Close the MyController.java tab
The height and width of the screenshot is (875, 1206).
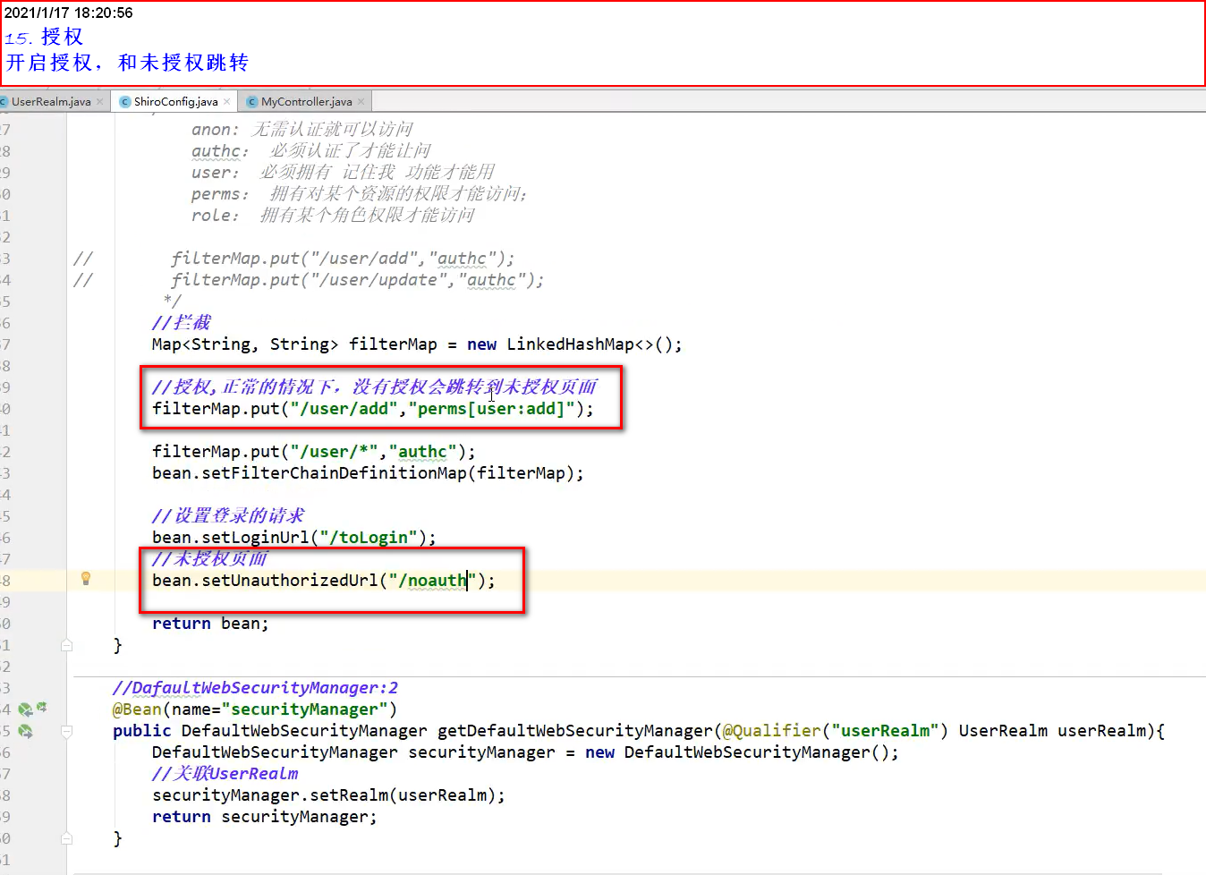[x=361, y=102]
